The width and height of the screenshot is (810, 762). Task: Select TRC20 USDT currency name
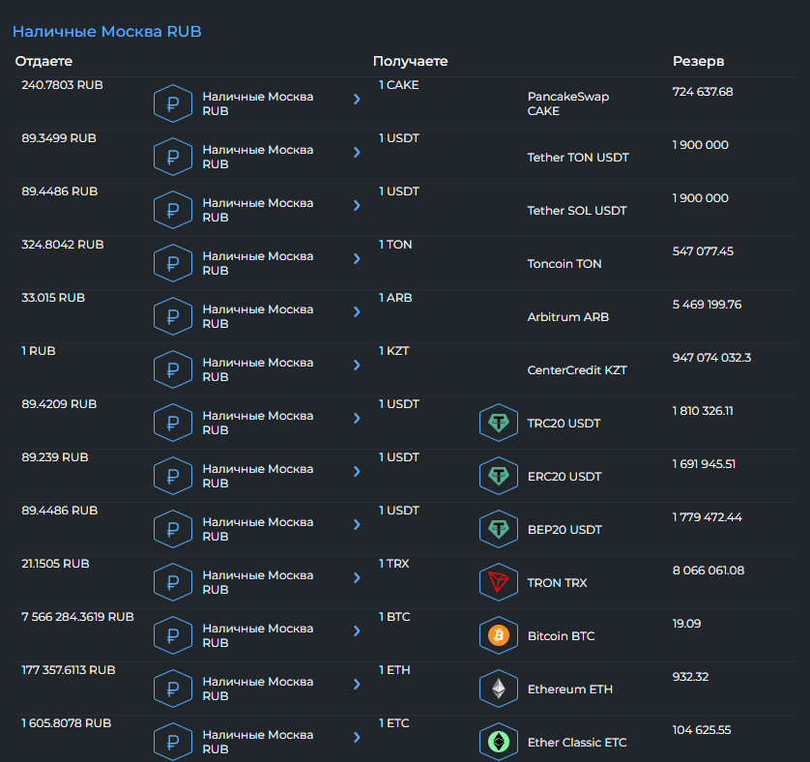click(564, 424)
